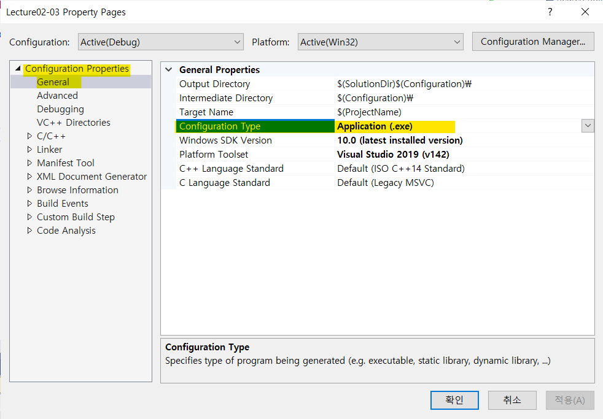The height and width of the screenshot is (419, 603).
Task: Close the Property Pages dialog
Action: 585,12
